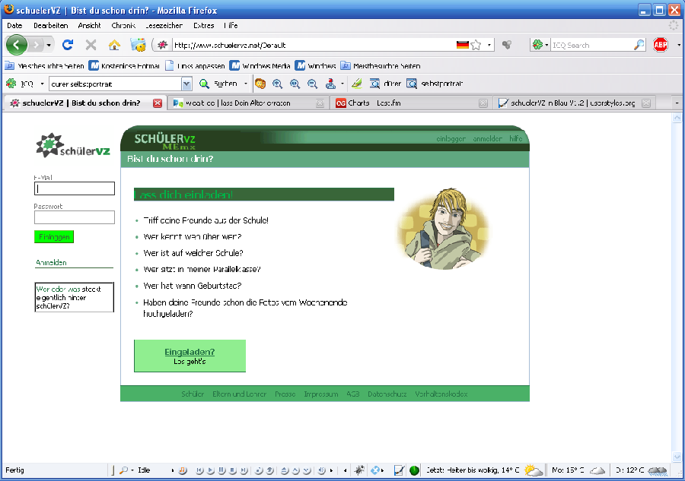
Task: Click the first zoom magnifier icon after the smiley
Action: pyautogui.click(x=277, y=84)
